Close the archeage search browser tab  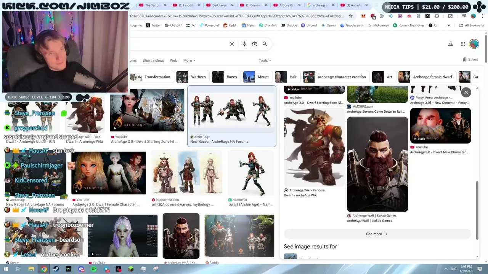[x=333, y=5]
